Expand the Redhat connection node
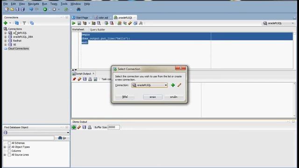The width and height of the screenshot is (299, 168). [5, 41]
